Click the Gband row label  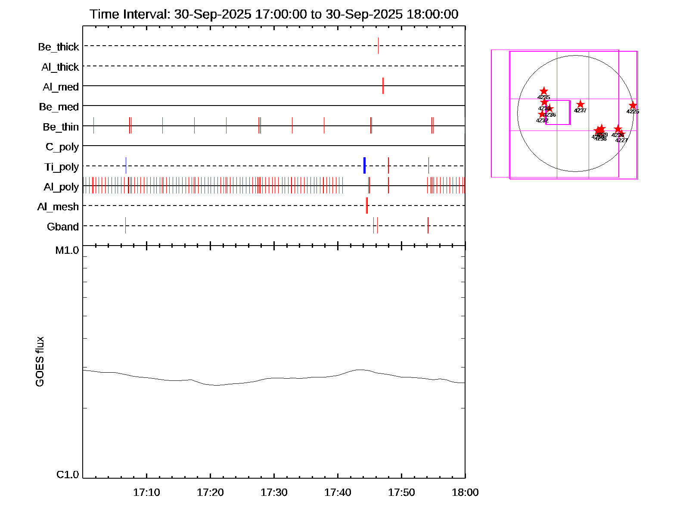63,227
